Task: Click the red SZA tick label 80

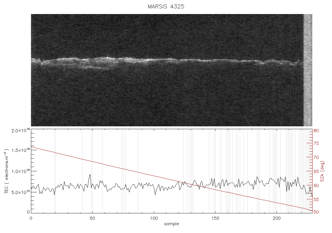Action: (x=316, y=131)
